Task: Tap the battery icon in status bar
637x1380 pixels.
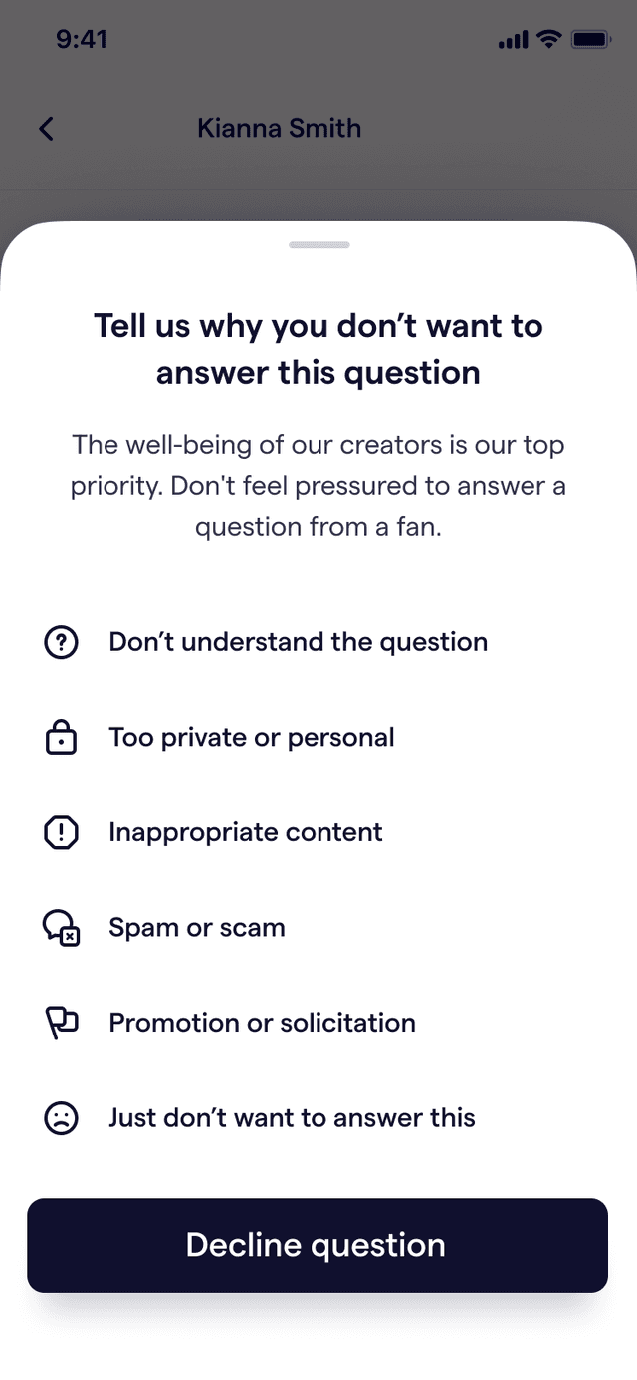Action: click(590, 40)
